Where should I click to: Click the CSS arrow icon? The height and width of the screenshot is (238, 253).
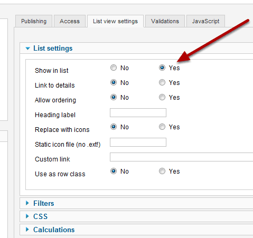click(x=27, y=216)
